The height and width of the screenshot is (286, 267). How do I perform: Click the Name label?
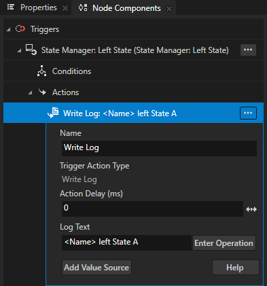(x=71, y=133)
